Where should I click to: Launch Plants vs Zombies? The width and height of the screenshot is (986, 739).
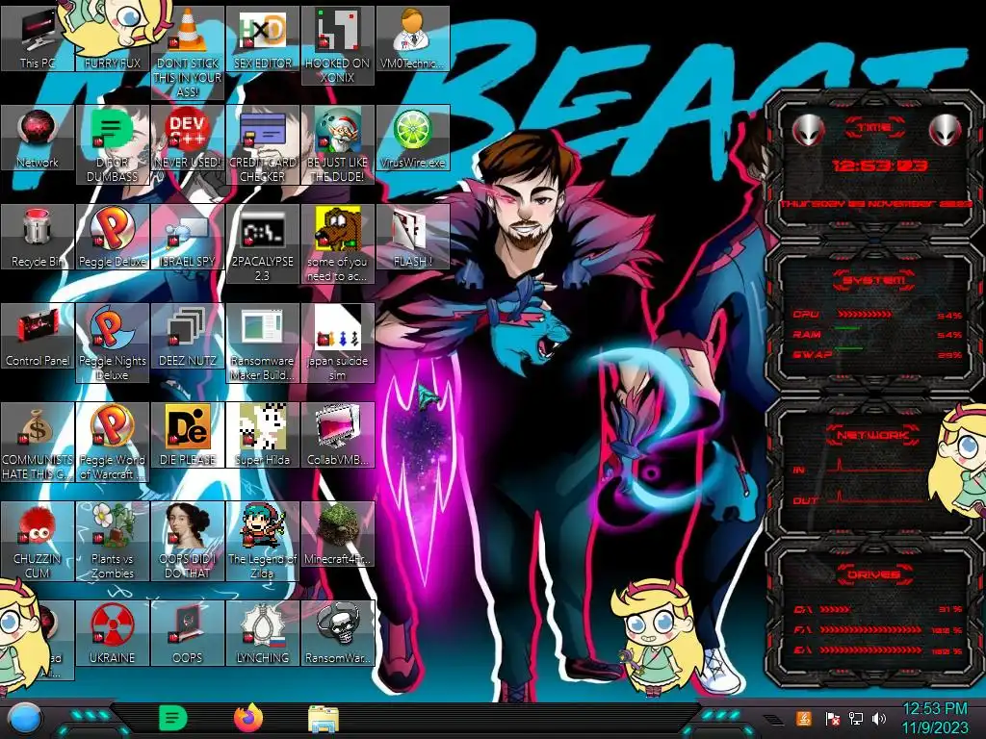click(x=113, y=542)
